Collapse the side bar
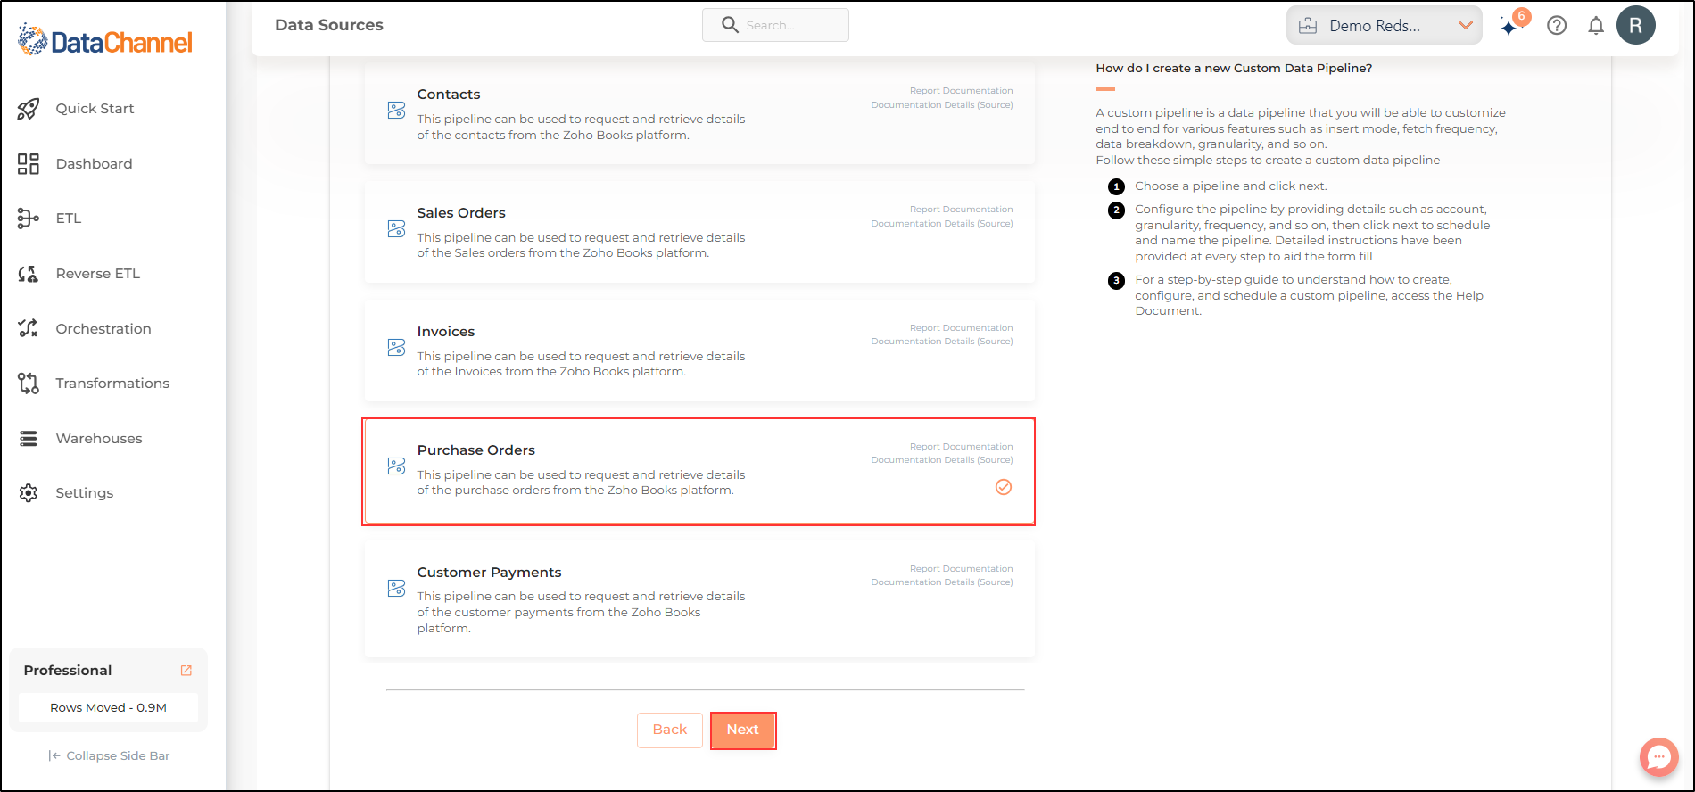Screen dimensions: 1695x792 click(x=109, y=755)
